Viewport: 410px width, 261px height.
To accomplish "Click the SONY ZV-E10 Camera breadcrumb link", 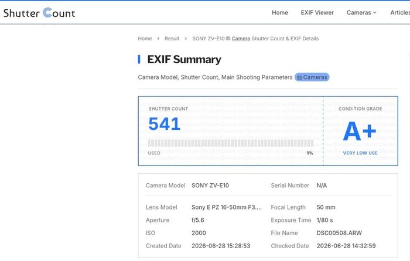I will tap(255, 39).
